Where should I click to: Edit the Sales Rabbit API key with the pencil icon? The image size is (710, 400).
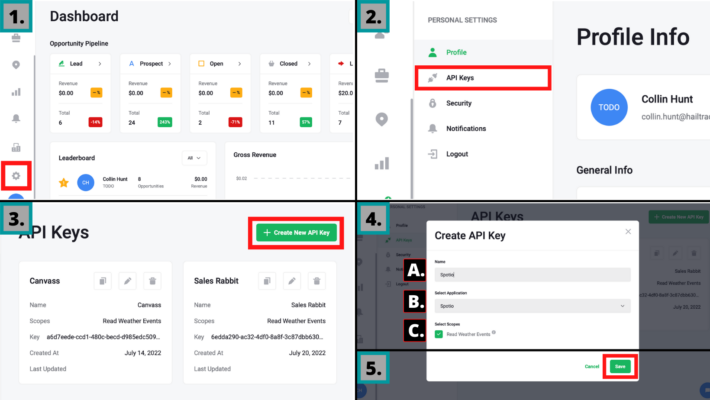click(x=292, y=281)
